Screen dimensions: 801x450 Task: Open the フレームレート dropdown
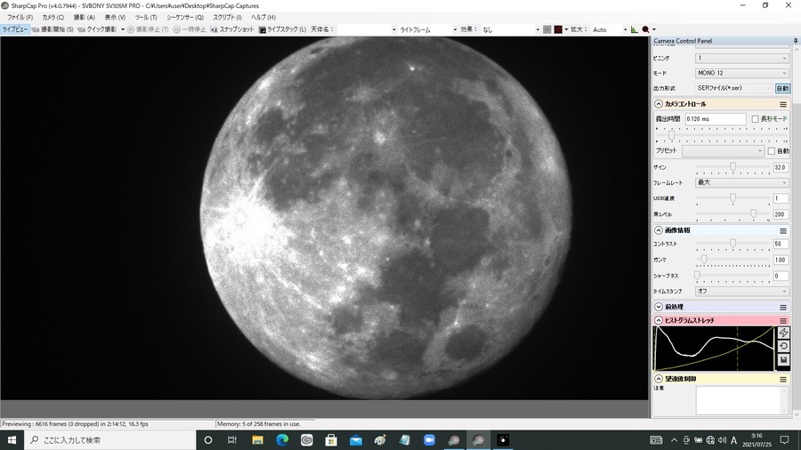pyautogui.click(x=741, y=182)
